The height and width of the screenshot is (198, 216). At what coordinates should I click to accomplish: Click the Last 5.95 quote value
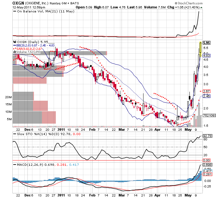135,7
